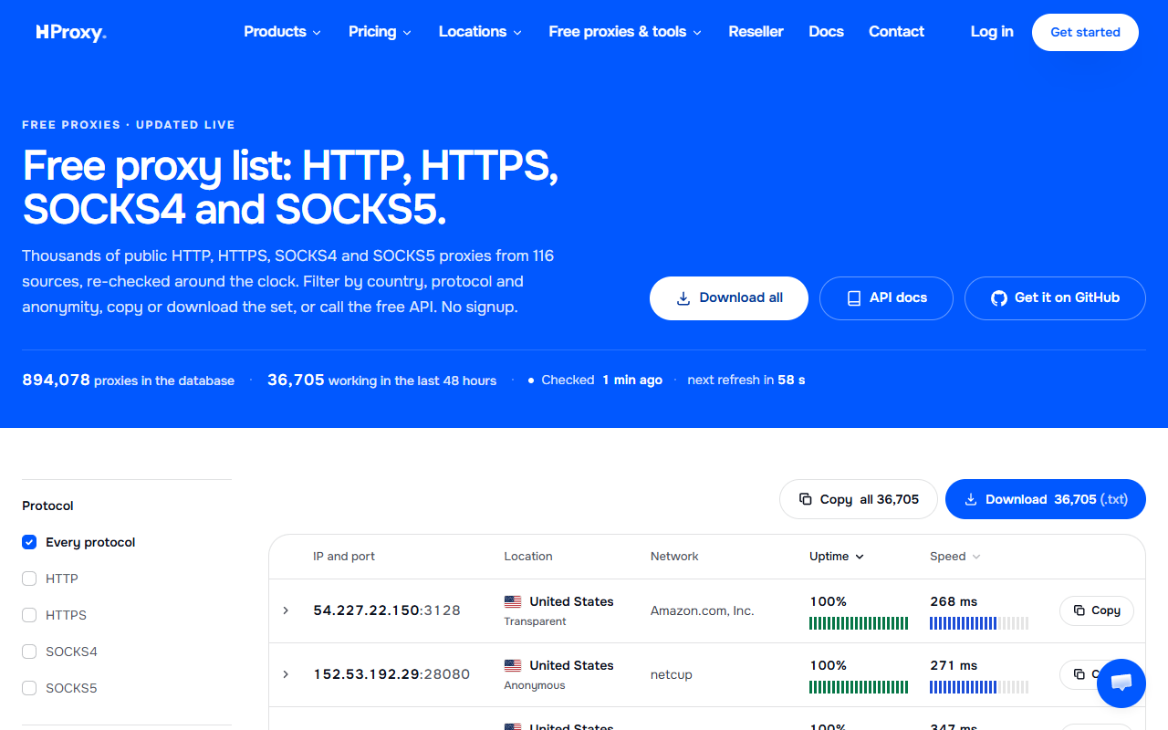Click the speed bar showing 271 ms
The width and height of the screenshot is (1168, 730).
click(979, 687)
